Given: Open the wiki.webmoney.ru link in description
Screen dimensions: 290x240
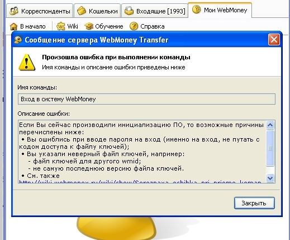Looking at the screenshot, I should pyautogui.click(x=140, y=182).
